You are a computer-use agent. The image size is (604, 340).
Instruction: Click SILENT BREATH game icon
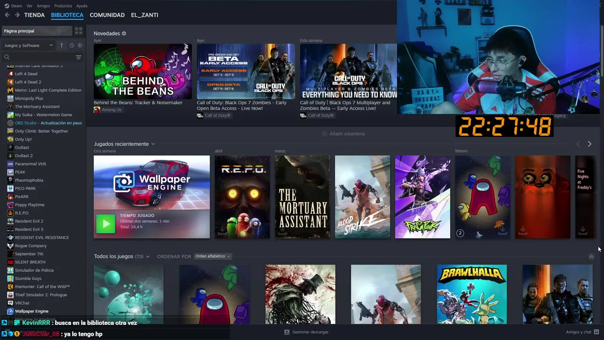10,262
